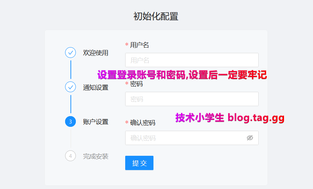Select the step 4 circle for 完成安装
Screen dimensions: 313x189
pos(70,156)
